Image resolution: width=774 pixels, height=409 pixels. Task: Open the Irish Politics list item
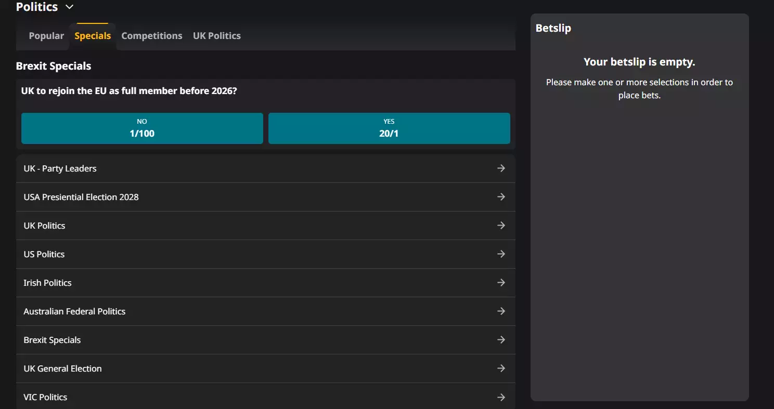pyautogui.click(x=47, y=283)
